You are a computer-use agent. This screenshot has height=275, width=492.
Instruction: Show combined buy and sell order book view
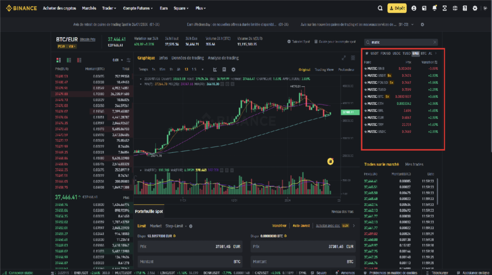click(x=58, y=60)
